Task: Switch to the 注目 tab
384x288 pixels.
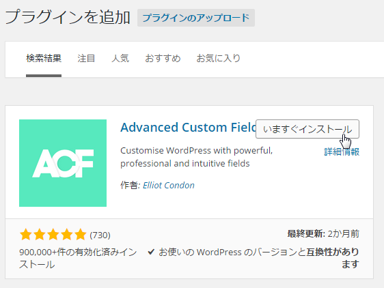Action: coord(86,59)
